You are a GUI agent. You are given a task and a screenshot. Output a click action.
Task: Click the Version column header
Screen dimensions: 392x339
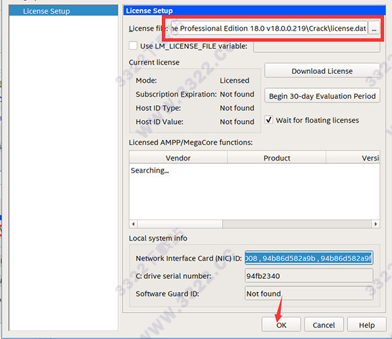click(353, 158)
